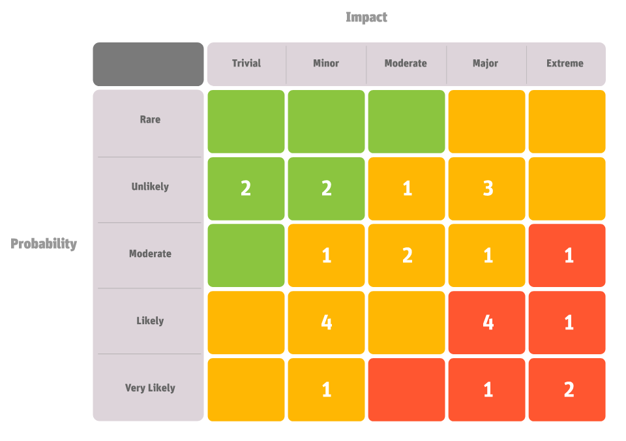Screen dimensions: 626x441
Task: Select the Likely probability row label
Action: (x=150, y=321)
